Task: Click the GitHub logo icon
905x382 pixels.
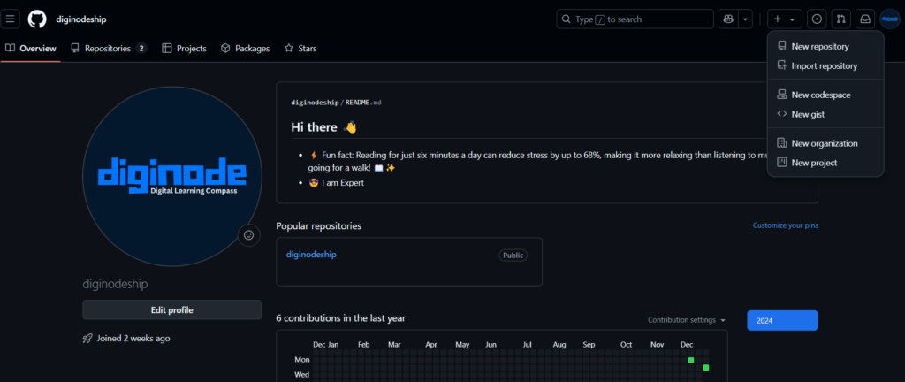Action: (37, 19)
